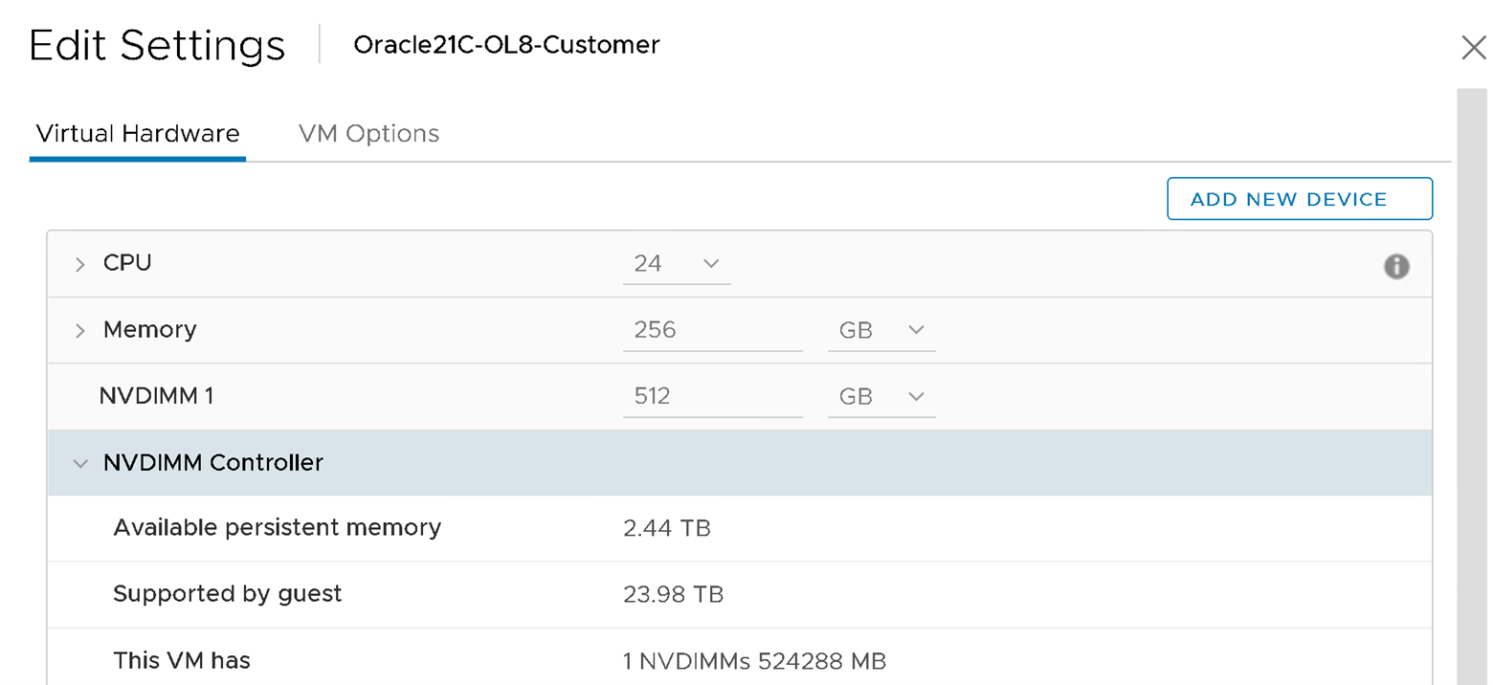The height and width of the screenshot is (685, 1493).
Task: Click the CPU info icon
Action: pos(1396,267)
